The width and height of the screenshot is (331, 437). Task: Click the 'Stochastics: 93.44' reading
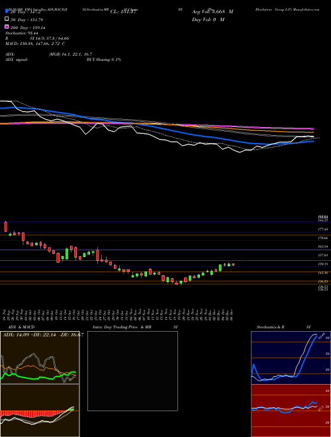point(21,33)
